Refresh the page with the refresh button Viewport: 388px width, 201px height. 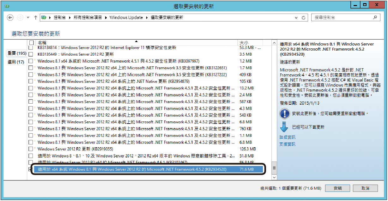304,18
